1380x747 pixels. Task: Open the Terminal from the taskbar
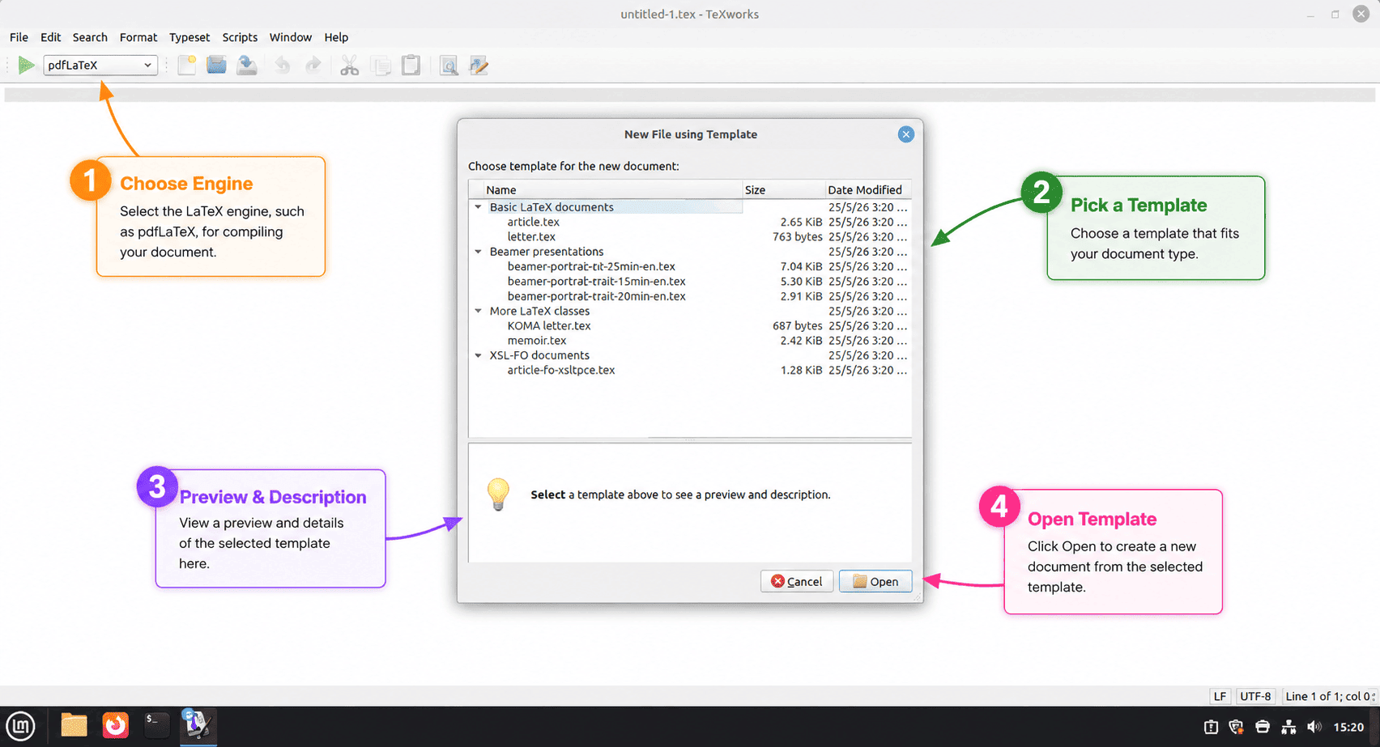coord(156,725)
